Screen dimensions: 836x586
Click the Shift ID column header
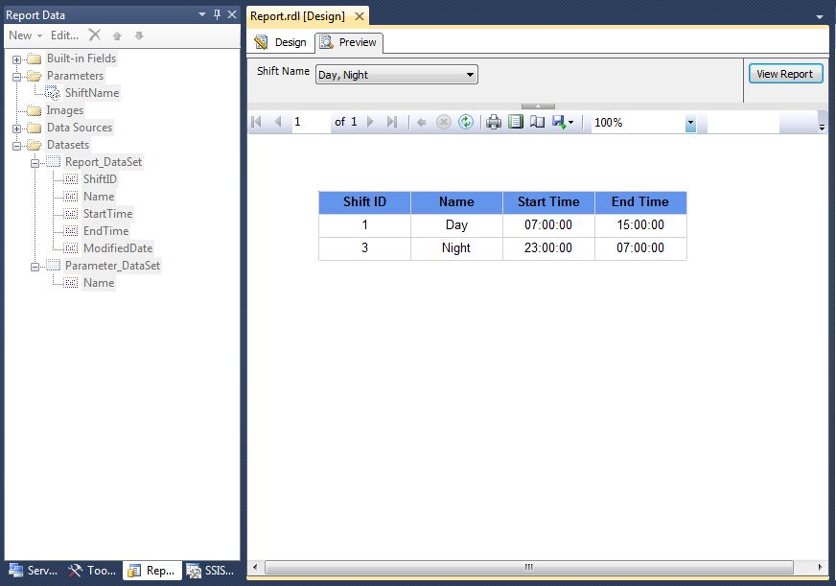pos(364,202)
